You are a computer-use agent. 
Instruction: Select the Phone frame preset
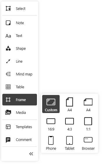click(x=51, y=143)
